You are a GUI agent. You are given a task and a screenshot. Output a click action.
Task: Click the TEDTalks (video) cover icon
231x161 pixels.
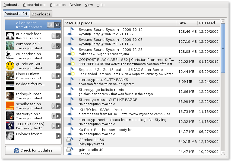tap(10, 126)
